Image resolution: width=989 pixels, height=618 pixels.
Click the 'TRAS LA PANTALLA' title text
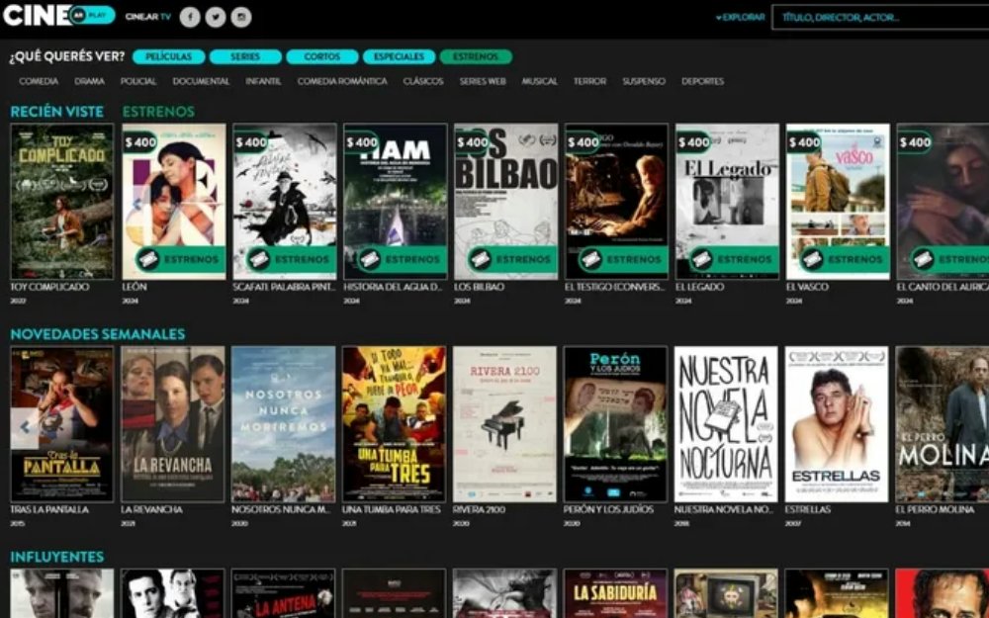pos(49,509)
